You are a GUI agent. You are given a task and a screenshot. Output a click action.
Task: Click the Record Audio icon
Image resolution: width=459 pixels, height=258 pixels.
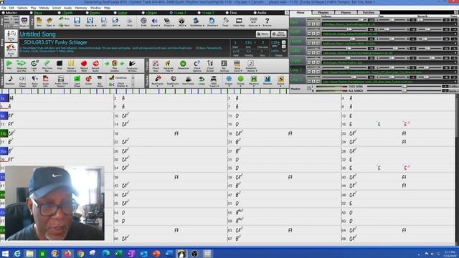tap(95, 66)
